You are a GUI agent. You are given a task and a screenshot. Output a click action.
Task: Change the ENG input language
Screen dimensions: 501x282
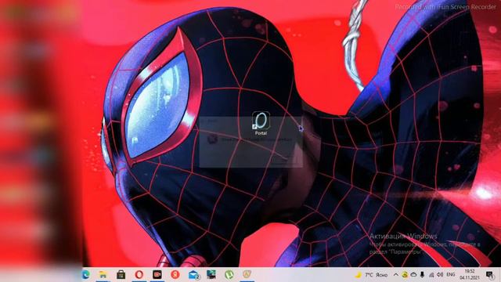[x=451, y=275]
